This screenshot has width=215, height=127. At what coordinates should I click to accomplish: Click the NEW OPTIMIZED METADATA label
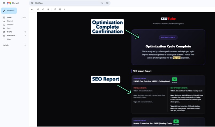pos(179,88)
